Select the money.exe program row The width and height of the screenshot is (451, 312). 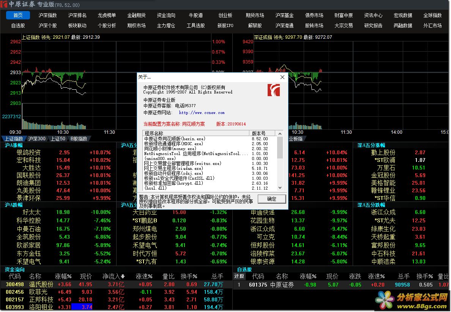(x=210, y=149)
